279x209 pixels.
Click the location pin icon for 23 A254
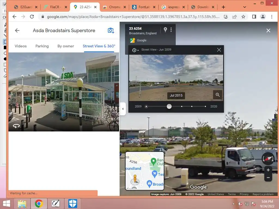(x=165, y=30)
